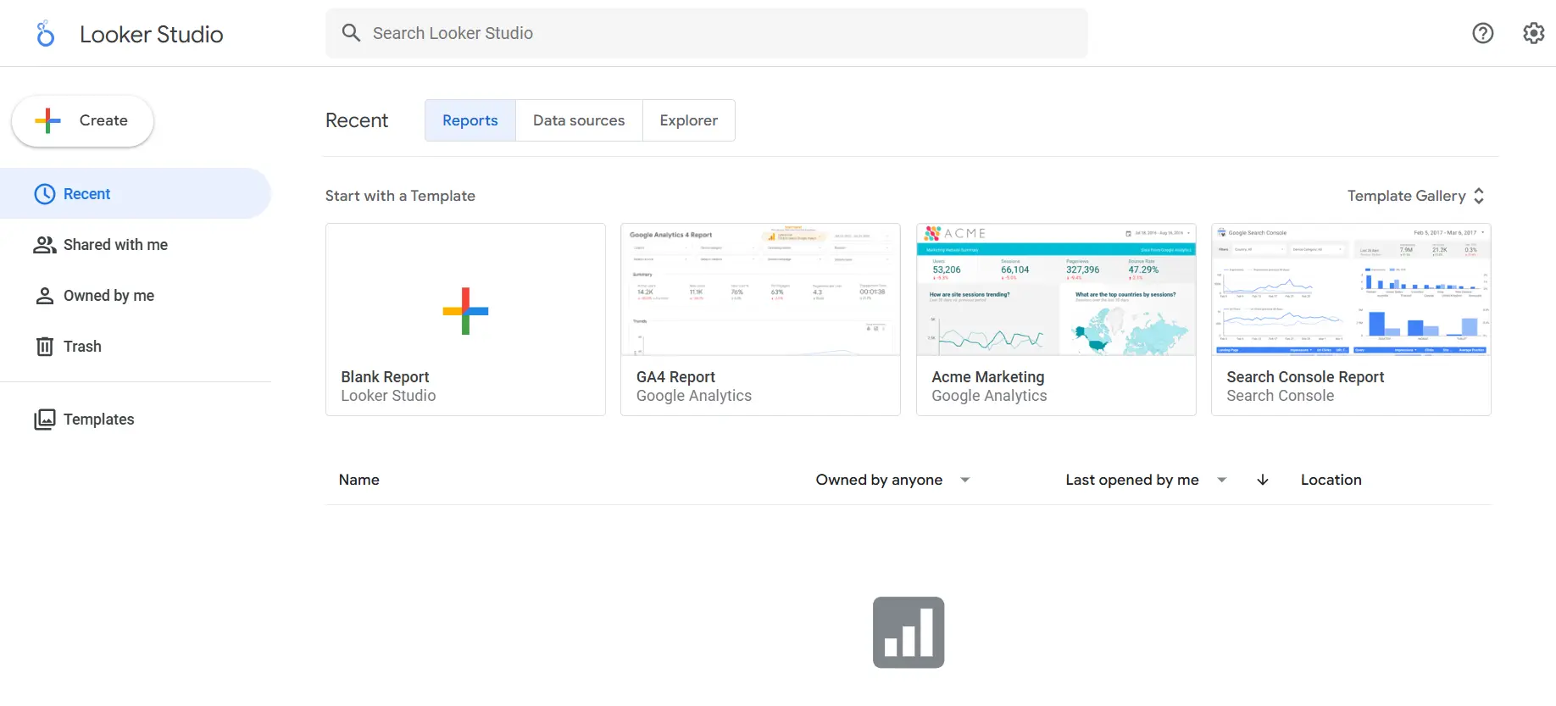Click the Looker Studio title text
This screenshot has height=706, width=1556.
coord(152,34)
